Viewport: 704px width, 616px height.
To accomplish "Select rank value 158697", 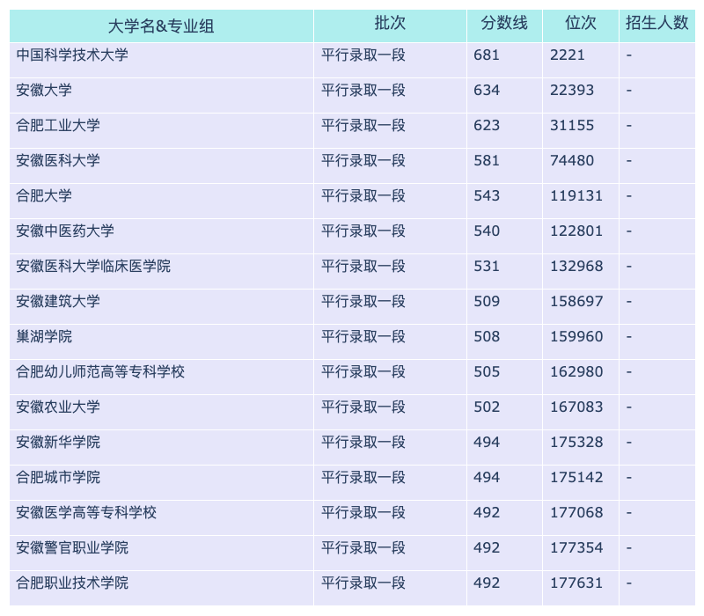I will [x=576, y=301].
